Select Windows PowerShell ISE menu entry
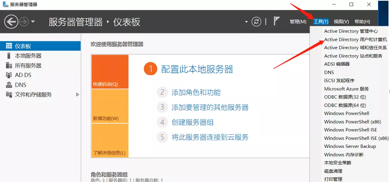Screen dimensions: 390x182 click(350, 130)
